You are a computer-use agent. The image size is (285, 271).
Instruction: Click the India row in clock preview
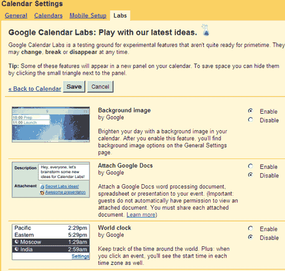(x=51, y=250)
